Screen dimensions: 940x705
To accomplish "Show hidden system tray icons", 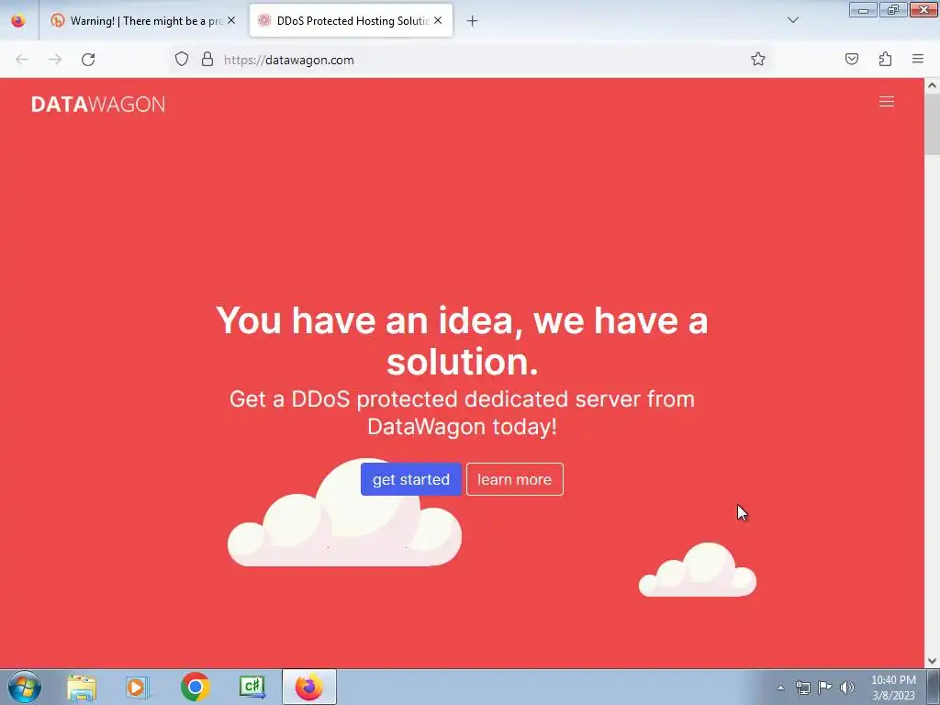I will click(x=780, y=688).
